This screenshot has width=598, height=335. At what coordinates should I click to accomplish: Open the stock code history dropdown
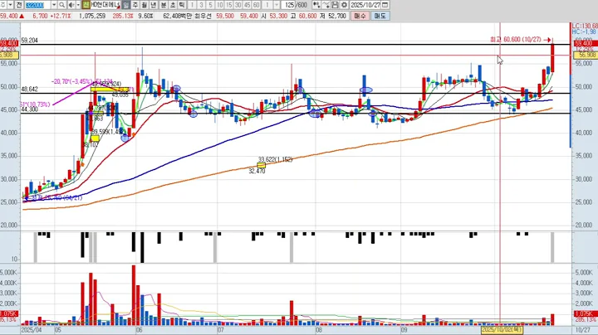coord(54,5)
